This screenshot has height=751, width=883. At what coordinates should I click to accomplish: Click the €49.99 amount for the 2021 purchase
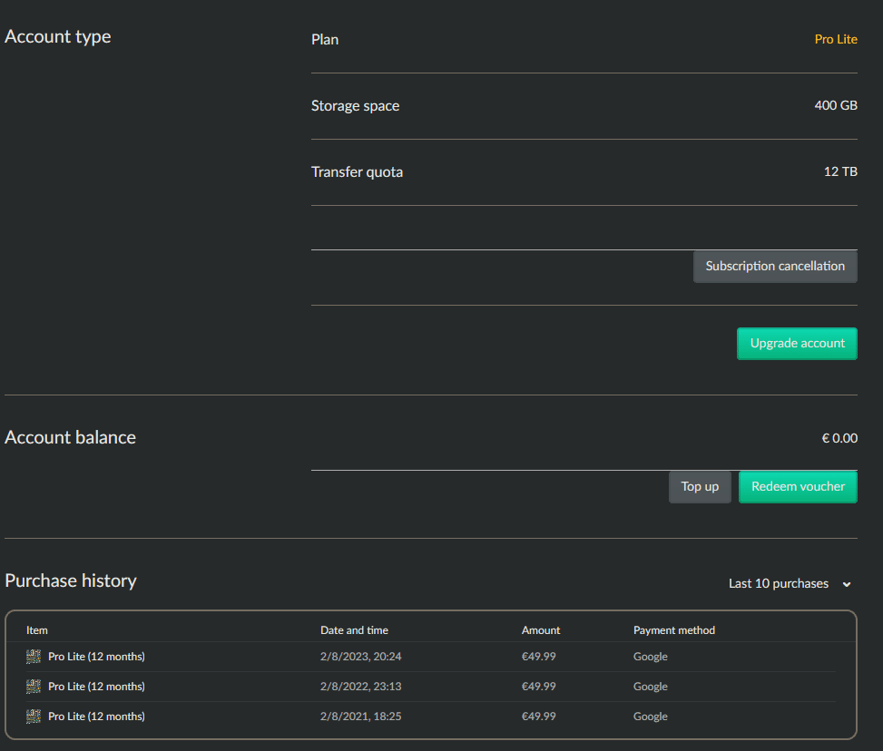539,717
